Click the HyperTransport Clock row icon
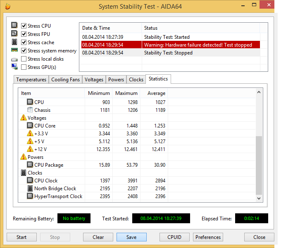Screen dimensions: 281x248 point(30,196)
